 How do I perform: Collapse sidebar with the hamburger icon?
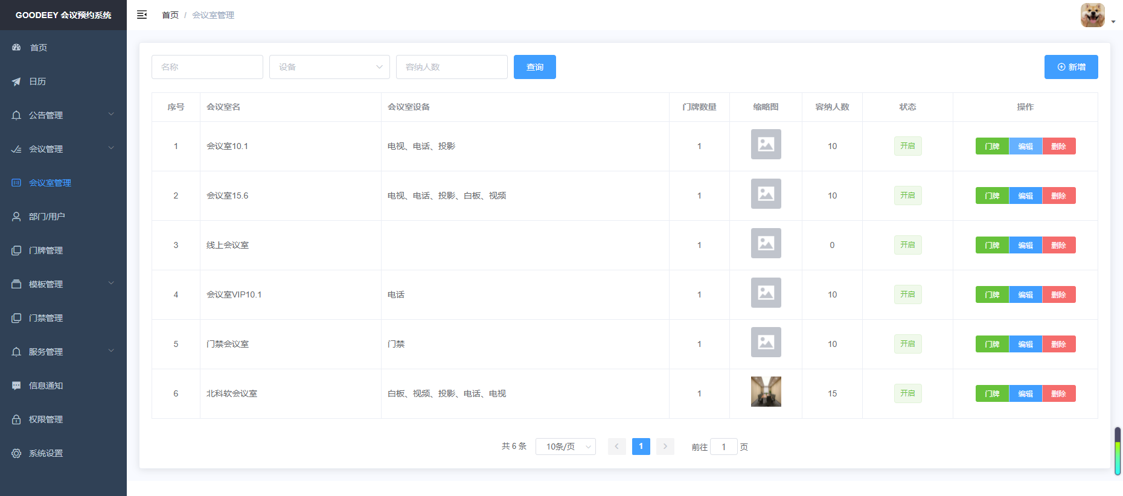(142, 14)
